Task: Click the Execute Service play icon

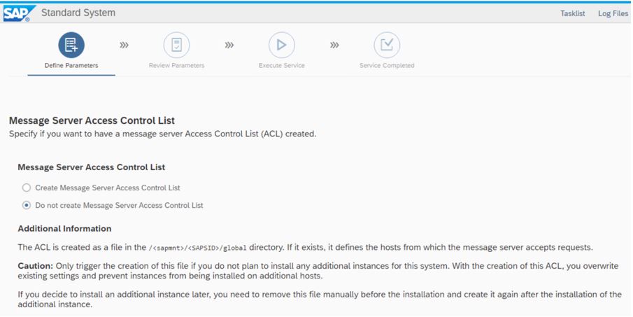Action: click(x=282, y=45)
